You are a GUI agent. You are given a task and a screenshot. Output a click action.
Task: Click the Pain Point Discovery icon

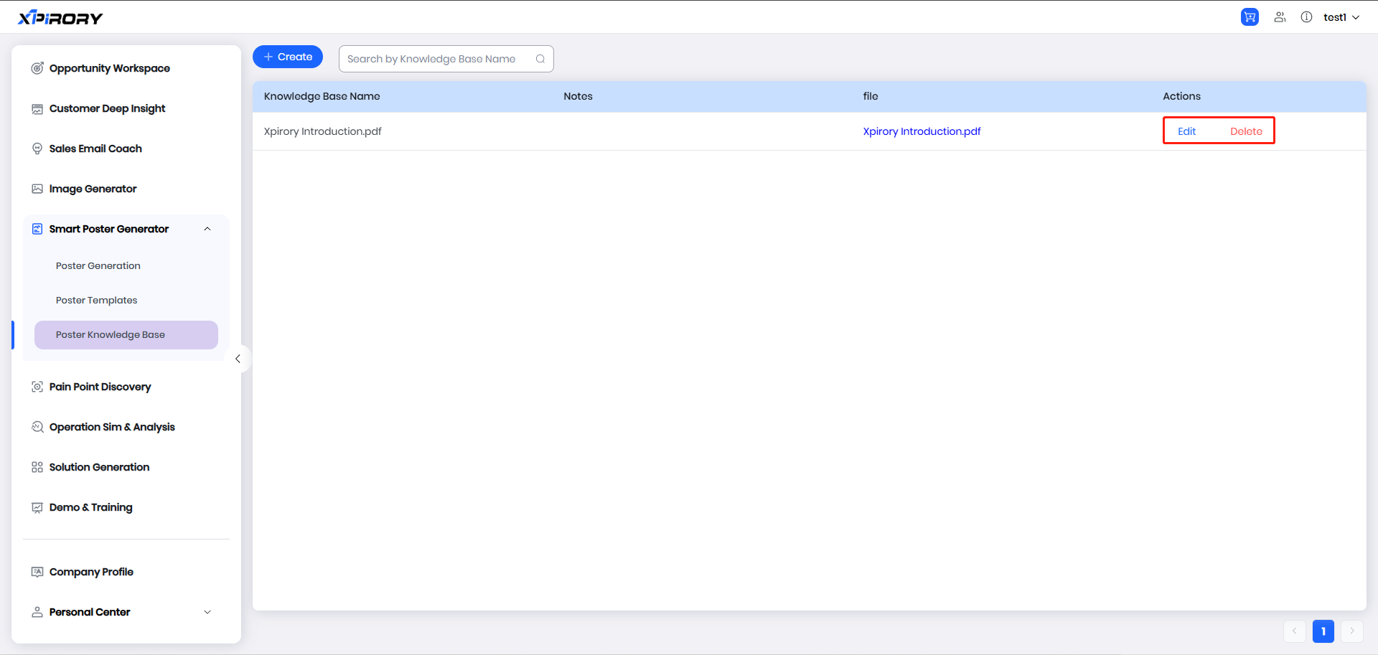pos(37,387)
